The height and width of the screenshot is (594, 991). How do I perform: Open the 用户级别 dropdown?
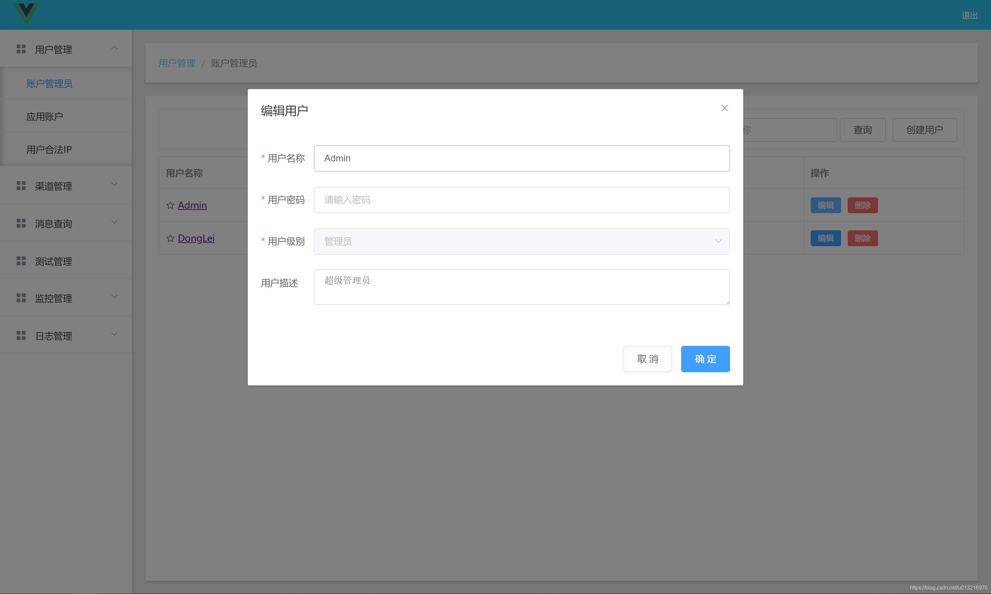pyautogui.click(x=521, y=241)
